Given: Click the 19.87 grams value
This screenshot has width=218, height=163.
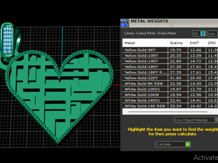Looking at the screenshot, I should 175,89.
